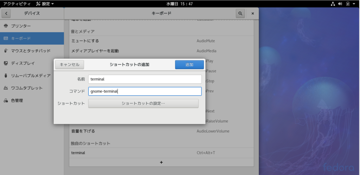The height and width of the screenshot is (175, 360).
Task: Select the 音量を下げる shortcut row
Action: (161, 131)
